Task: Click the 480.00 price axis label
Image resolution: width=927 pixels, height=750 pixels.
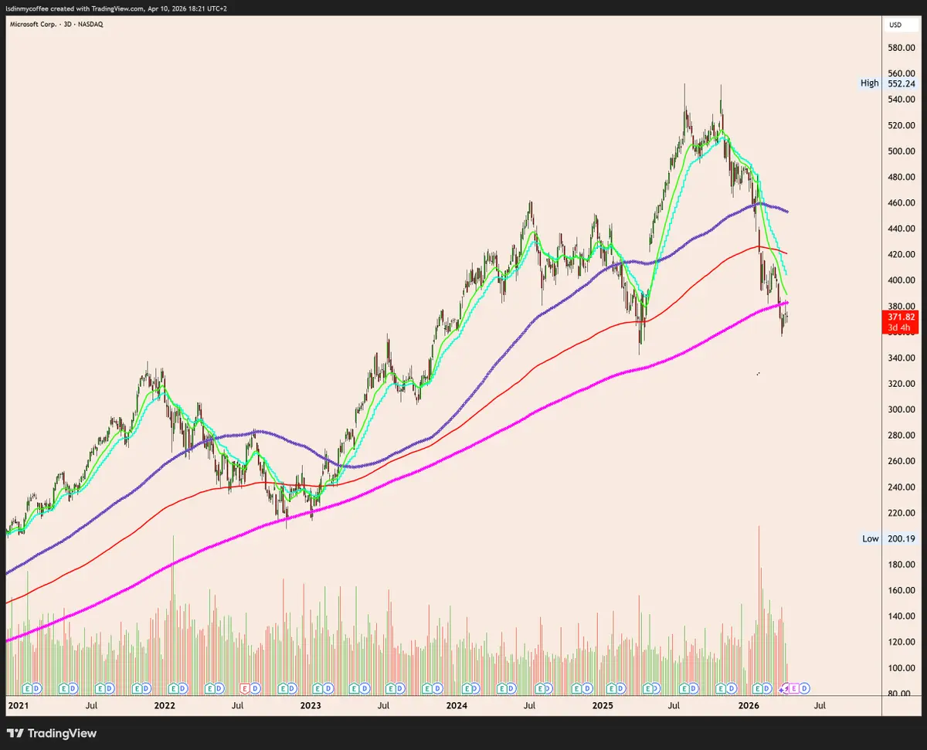Action: (902, 177)
